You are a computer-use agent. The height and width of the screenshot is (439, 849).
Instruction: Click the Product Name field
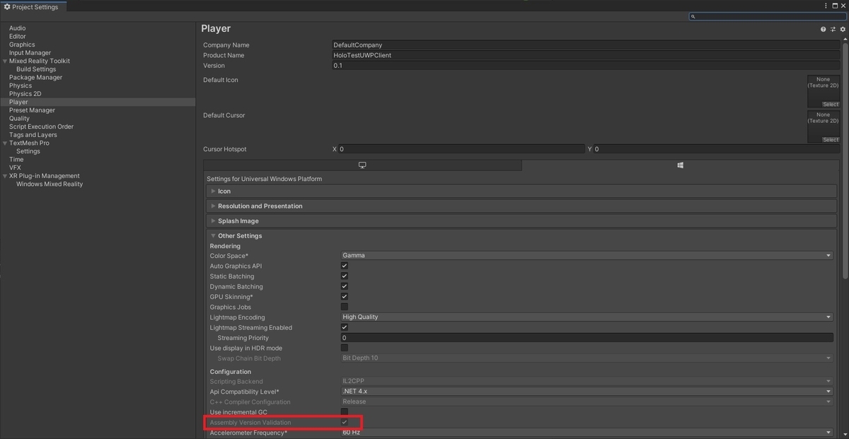(586, 55)
